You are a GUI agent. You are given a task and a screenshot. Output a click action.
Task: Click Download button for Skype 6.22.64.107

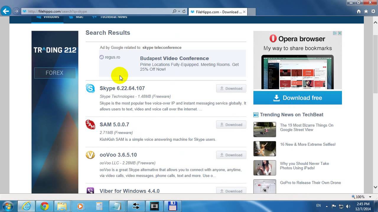(x=231, y=88)
